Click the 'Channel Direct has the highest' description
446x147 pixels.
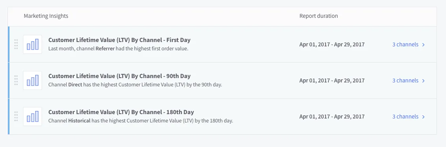135,85
